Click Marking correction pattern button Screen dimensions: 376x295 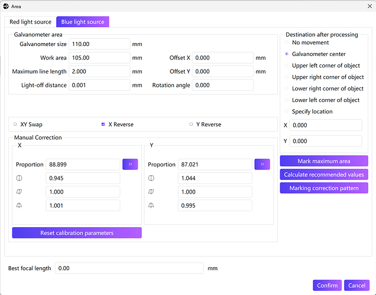[x=324, y=188]
